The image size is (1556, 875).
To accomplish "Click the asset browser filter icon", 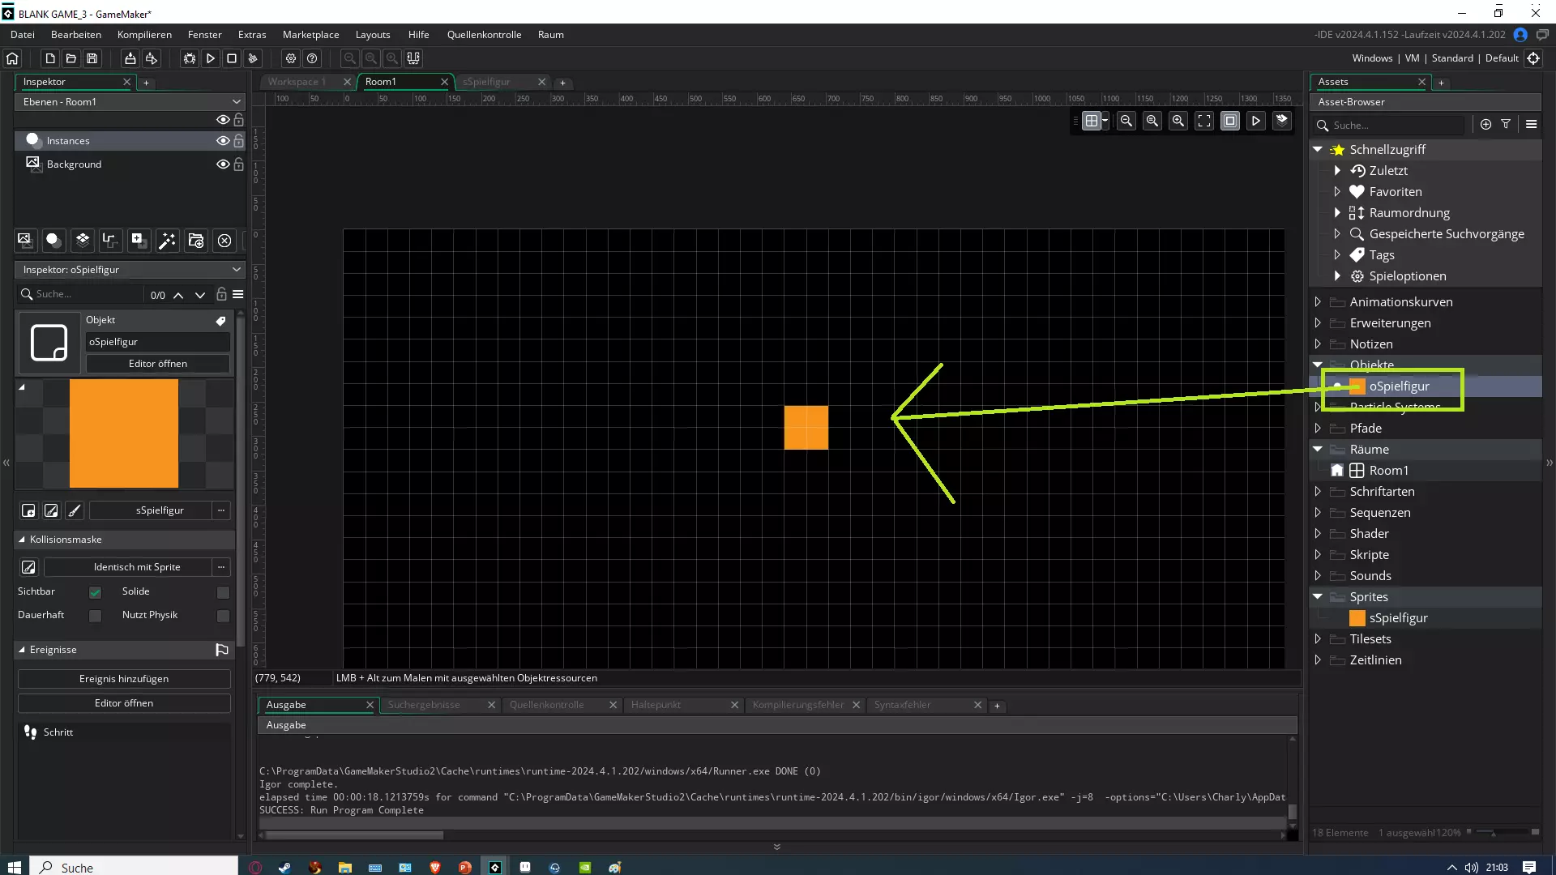I will point(1506,125).
